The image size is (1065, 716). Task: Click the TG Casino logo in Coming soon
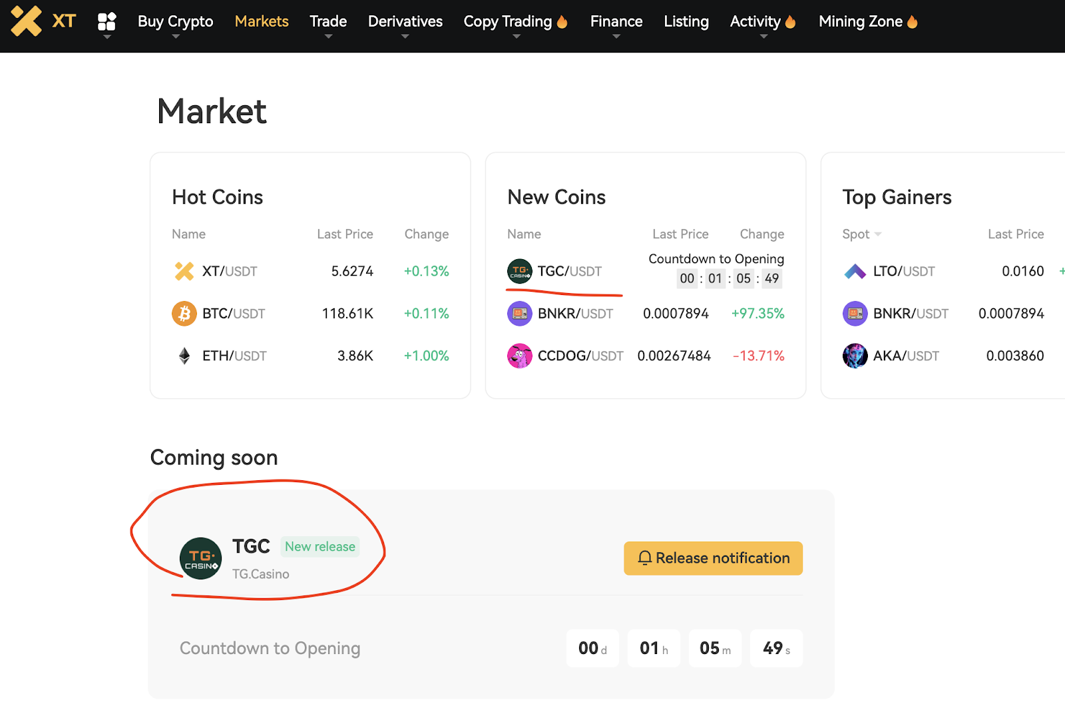pyautogui.click(x=200, y=558)
